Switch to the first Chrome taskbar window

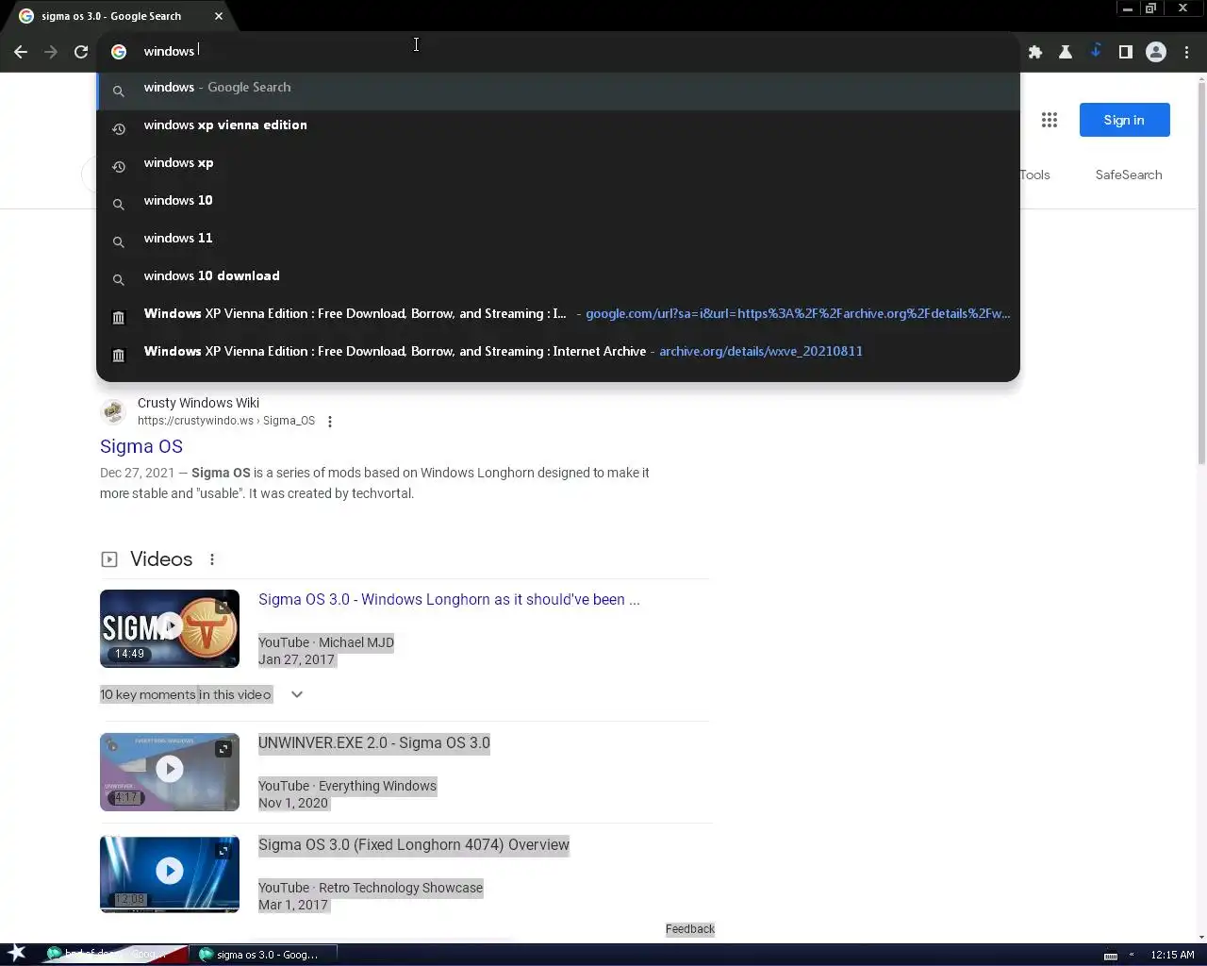coord(115,955)
